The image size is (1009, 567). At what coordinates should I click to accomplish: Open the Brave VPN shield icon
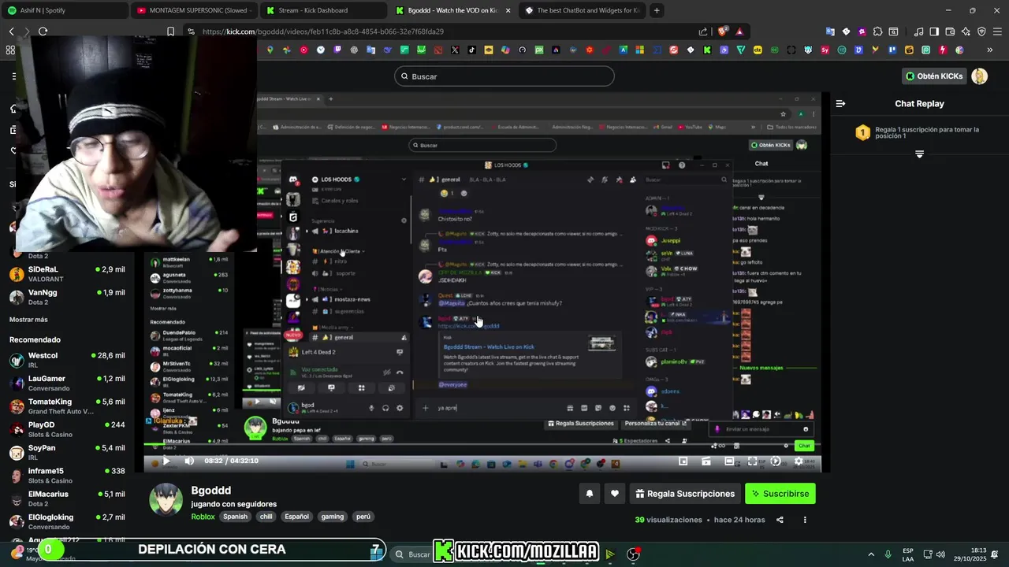pyautogui.click(x=981, y=31)
